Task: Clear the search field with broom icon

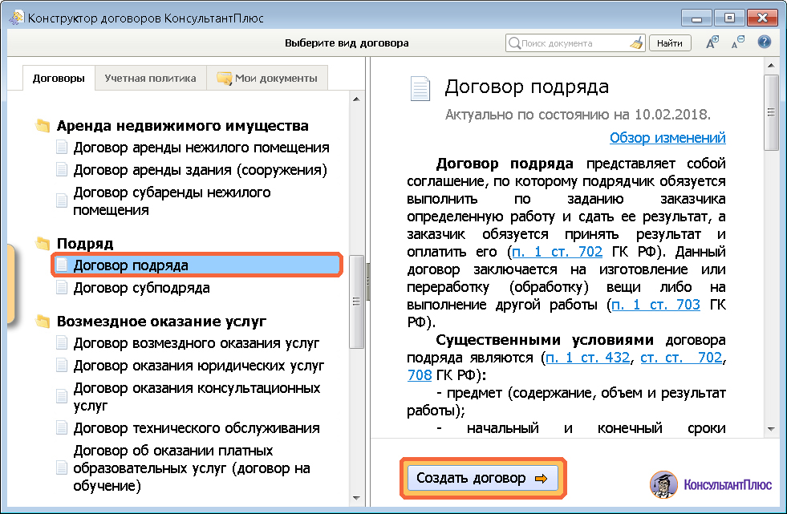Action: 636,43
